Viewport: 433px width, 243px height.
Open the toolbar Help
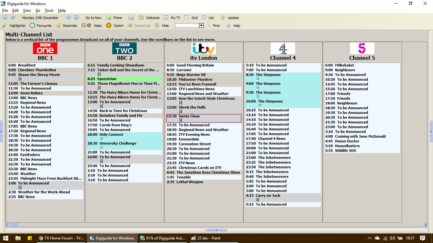(233, 26)
